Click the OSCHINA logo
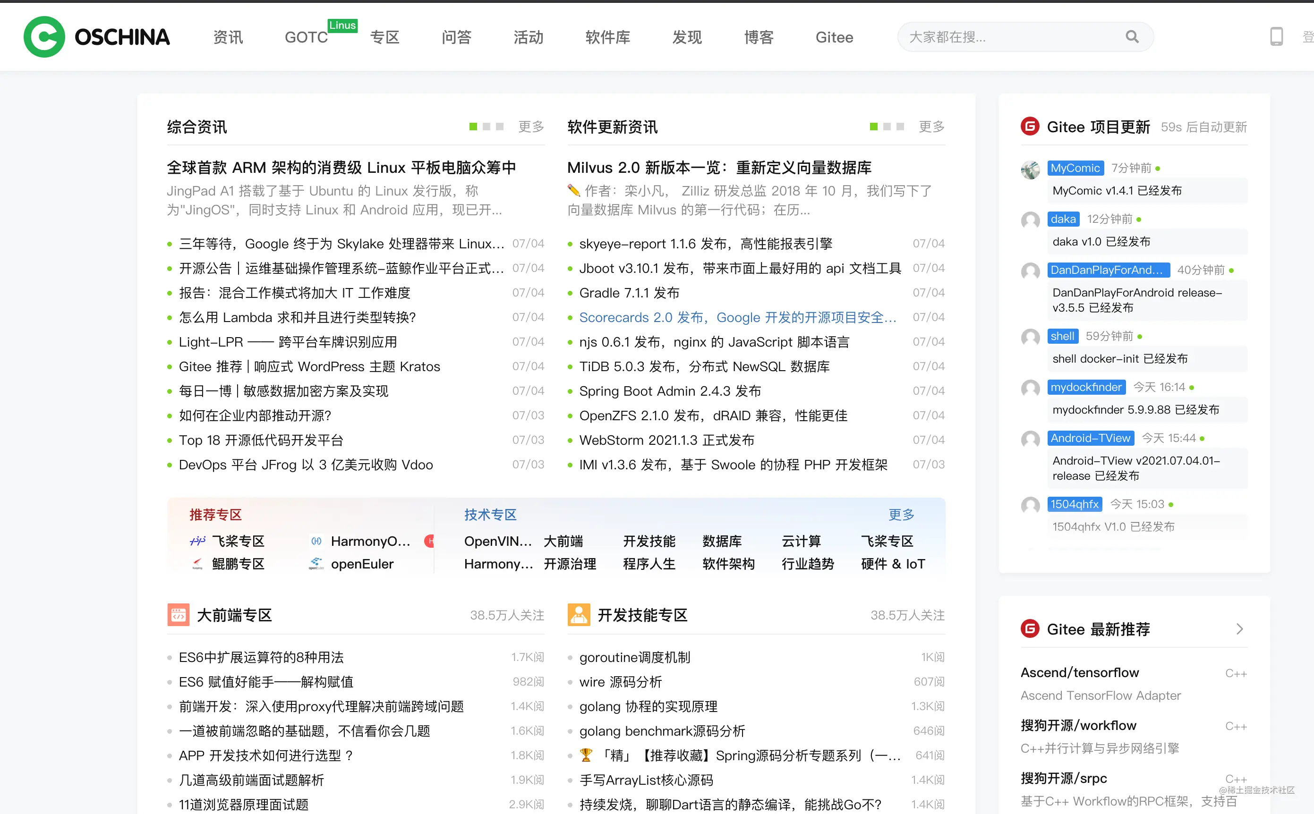Viewport: 1314px width, 814px height. (x=97, y=37)
